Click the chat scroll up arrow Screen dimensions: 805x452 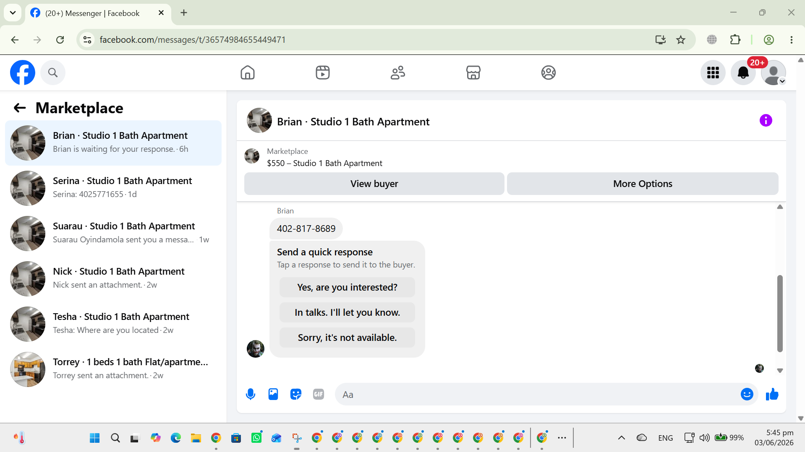pos(780,207)
